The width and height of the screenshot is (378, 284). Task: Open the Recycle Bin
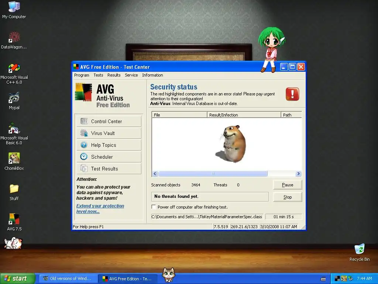point(360,252)
